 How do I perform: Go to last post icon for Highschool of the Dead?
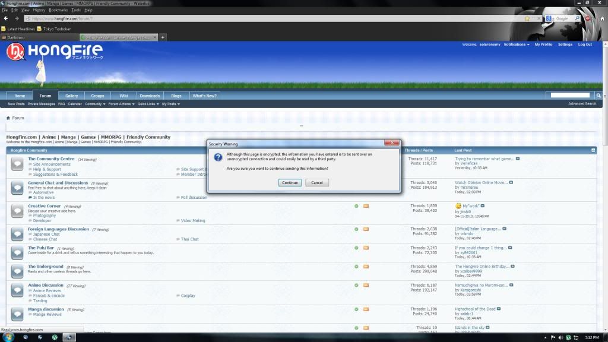[499, 309]
